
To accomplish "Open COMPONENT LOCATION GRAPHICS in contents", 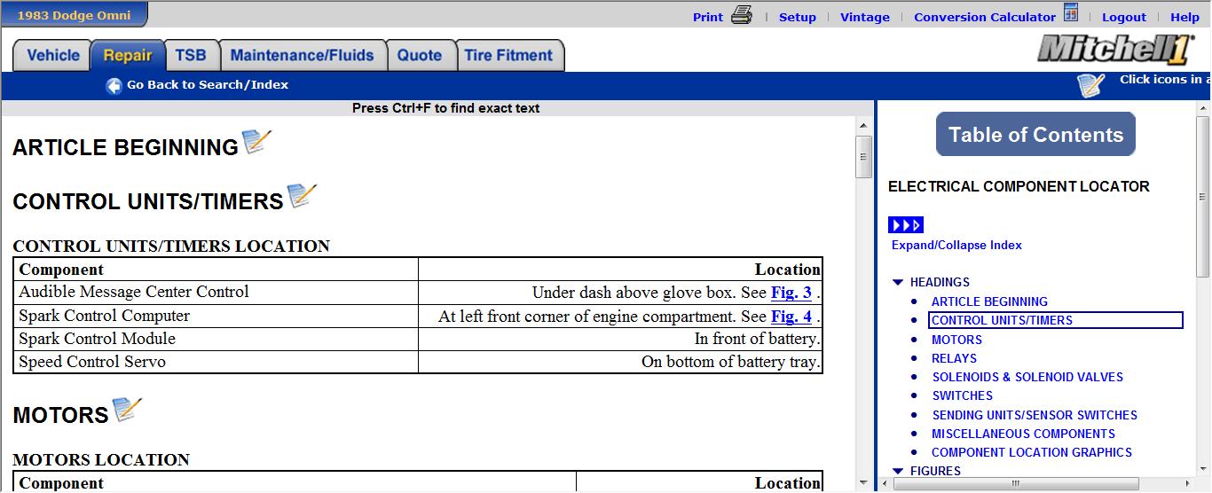I will [x=1032, y=453].
